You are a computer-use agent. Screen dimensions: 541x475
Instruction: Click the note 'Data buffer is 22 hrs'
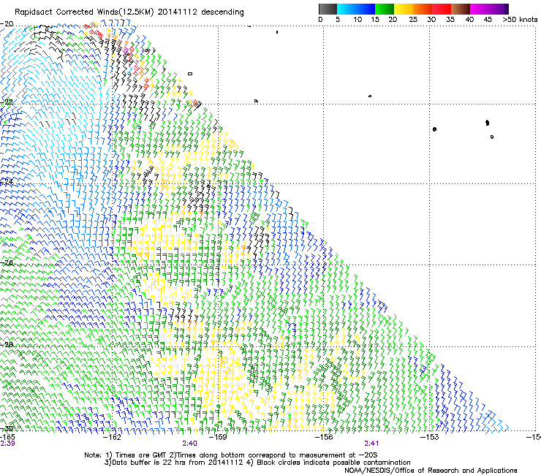[x=148, y=463]
